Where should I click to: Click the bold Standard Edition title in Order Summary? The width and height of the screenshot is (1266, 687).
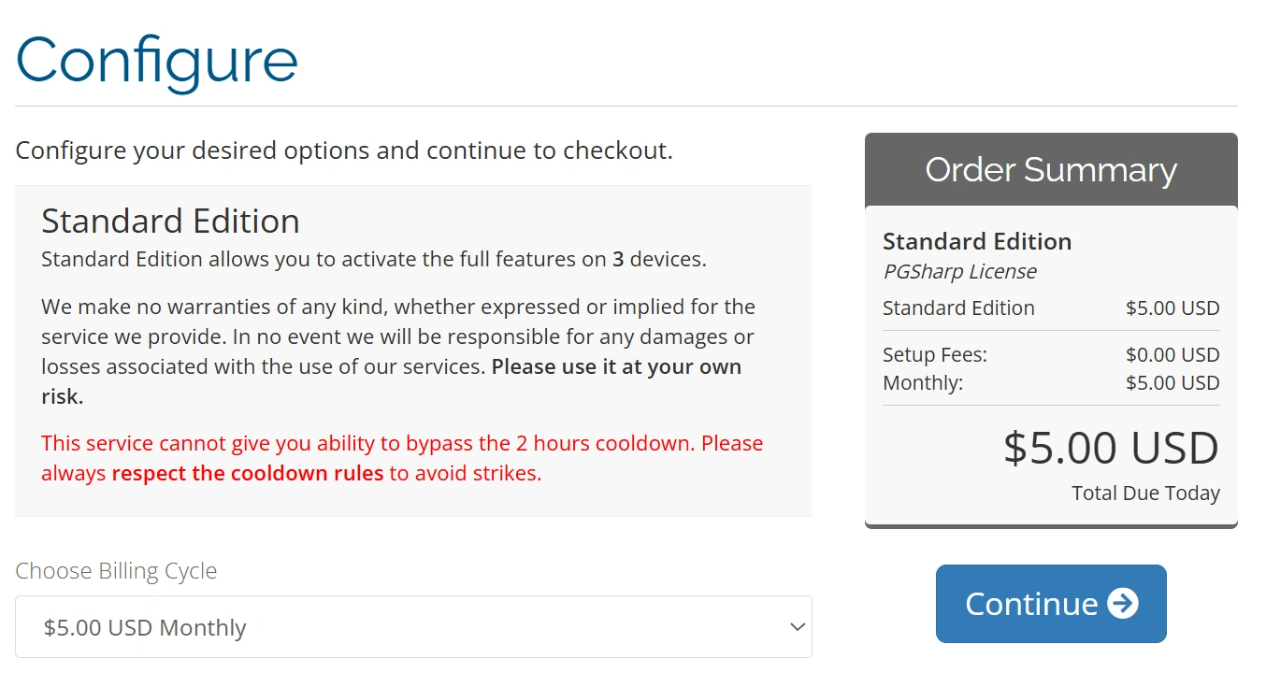point(977,241)
